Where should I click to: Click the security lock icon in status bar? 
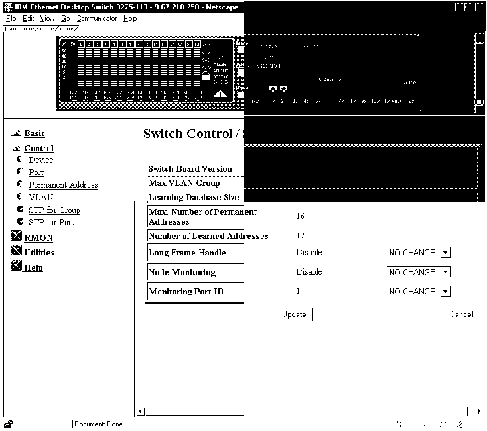pyautogui.click(x=7, y=424)
